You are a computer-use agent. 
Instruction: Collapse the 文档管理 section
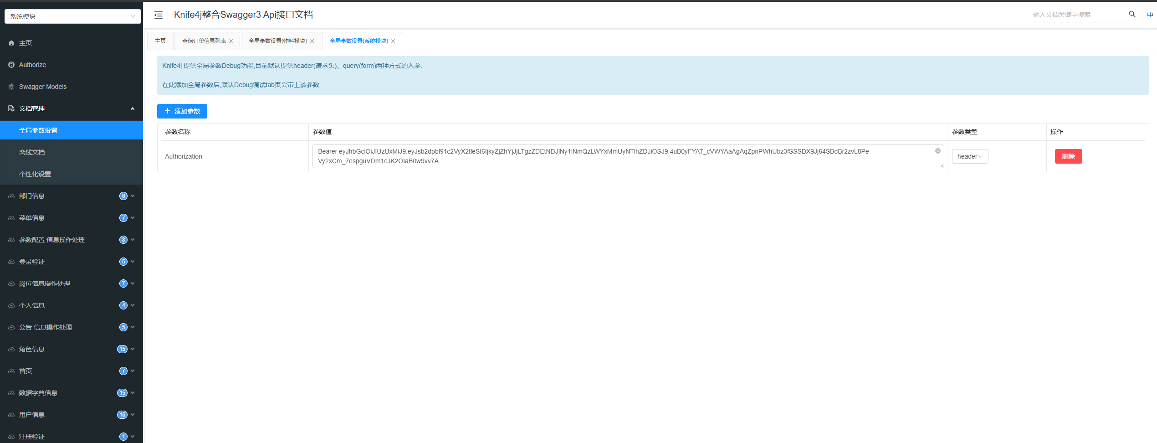(132, 108)
